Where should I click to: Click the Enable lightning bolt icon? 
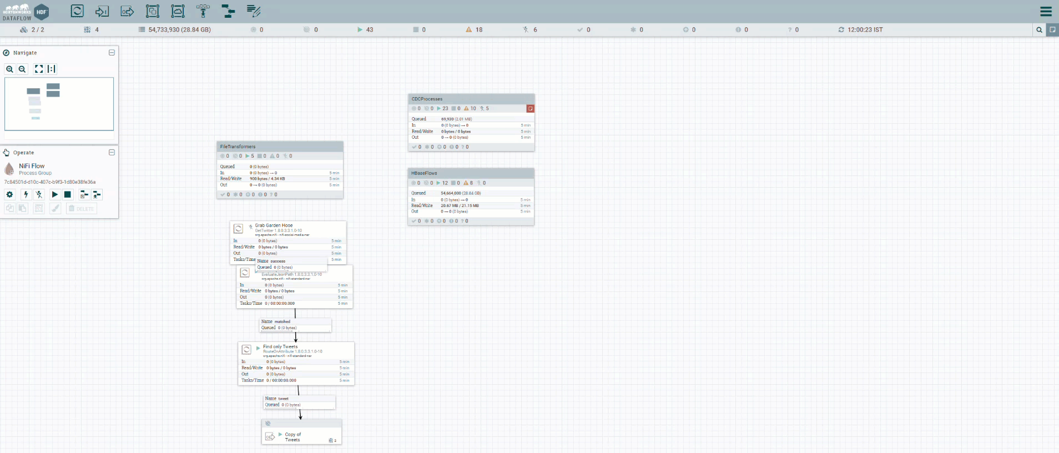pyautogui.click(x=26, y=194)
